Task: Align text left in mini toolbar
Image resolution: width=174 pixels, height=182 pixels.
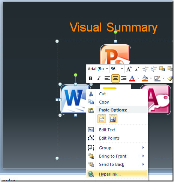Action: point(107,78)
